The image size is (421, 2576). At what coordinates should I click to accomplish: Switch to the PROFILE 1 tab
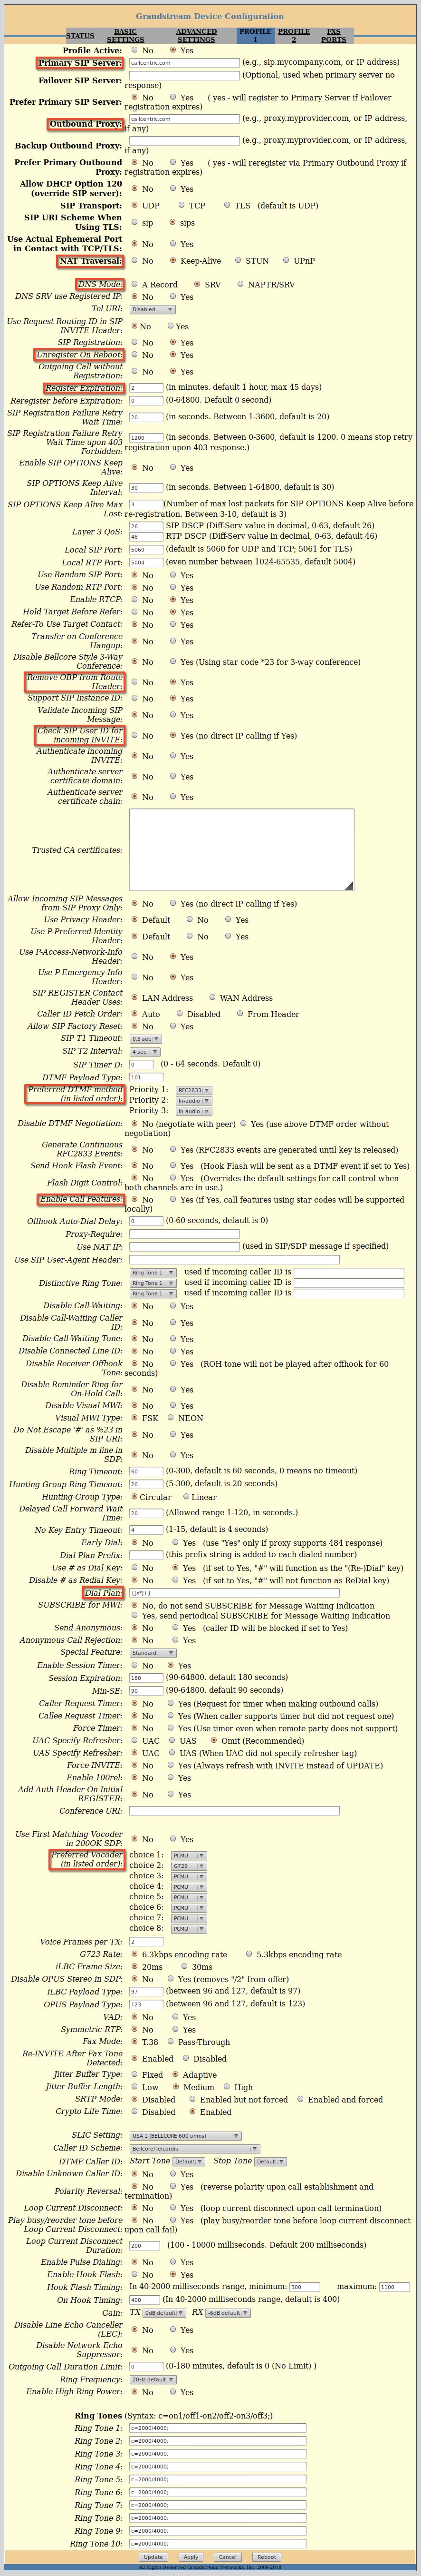pyautogui.click(x=254, y=36)
